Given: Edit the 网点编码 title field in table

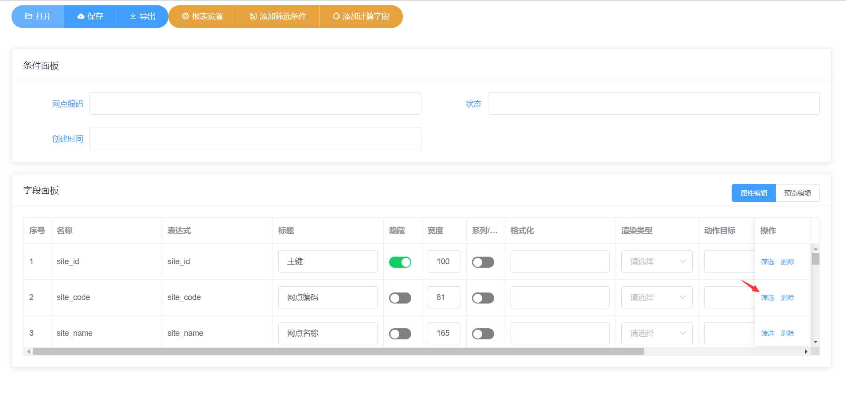Looking at the screenshot, I should [328, 297].
